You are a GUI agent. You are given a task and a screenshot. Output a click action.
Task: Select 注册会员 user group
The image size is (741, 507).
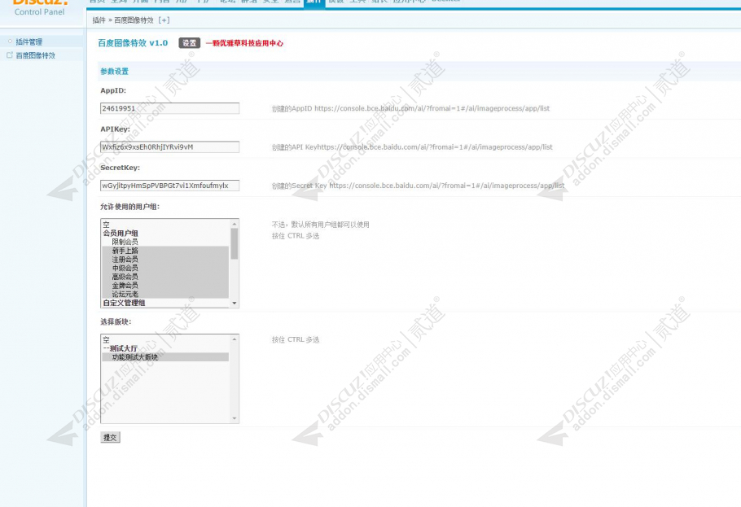point(165,259)
